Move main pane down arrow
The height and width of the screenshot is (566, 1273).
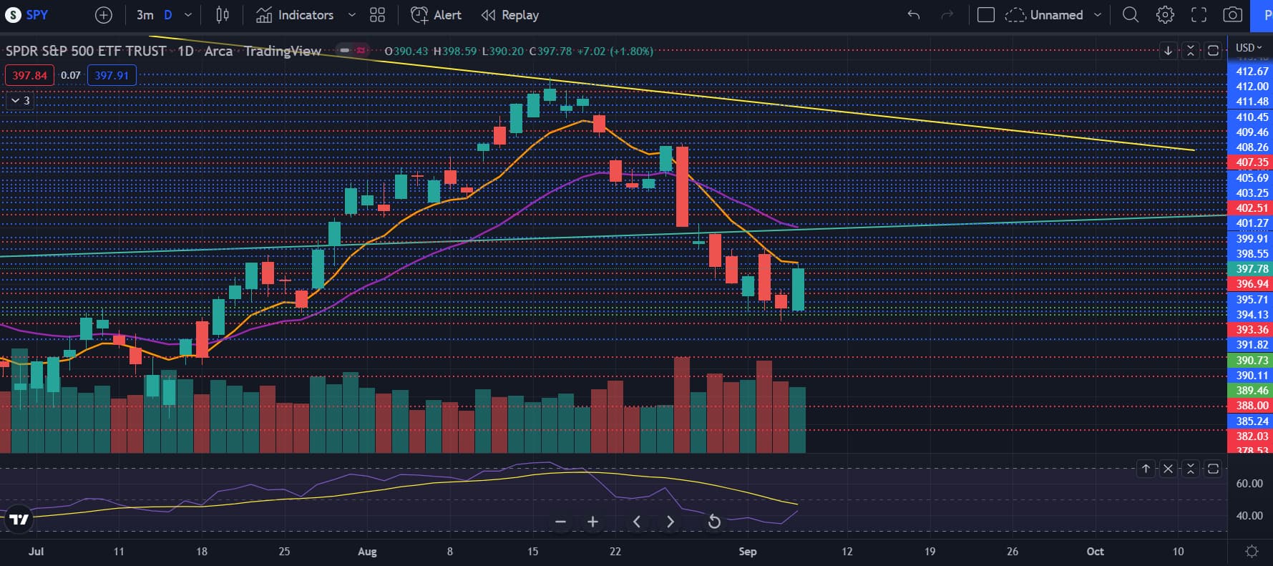pos(1168,50)
